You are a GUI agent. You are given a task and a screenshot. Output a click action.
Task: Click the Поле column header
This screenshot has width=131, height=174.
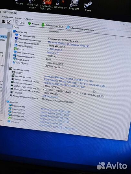click(x=16, y=27)
